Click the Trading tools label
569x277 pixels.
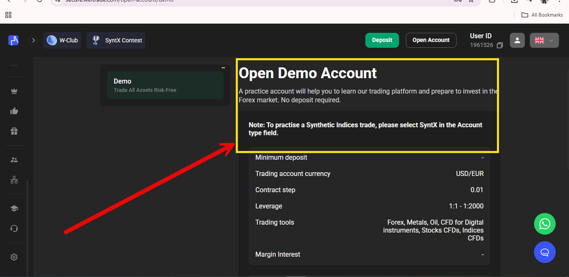274,222
